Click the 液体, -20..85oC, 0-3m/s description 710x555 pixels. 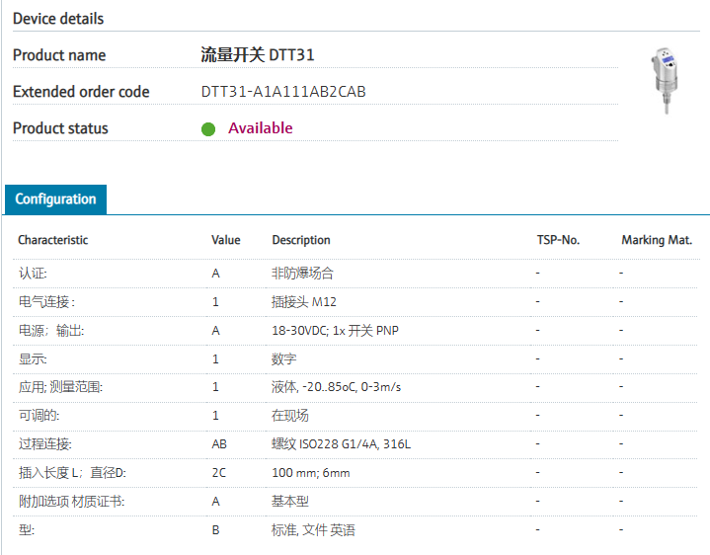coord(337,387)
